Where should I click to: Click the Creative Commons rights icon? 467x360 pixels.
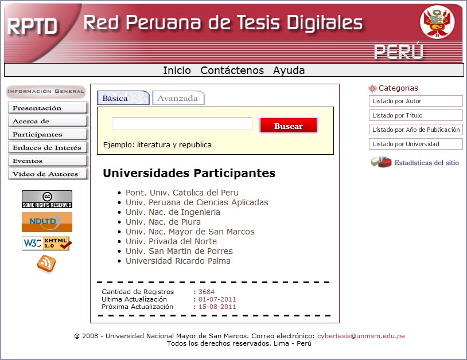[46, 200]
